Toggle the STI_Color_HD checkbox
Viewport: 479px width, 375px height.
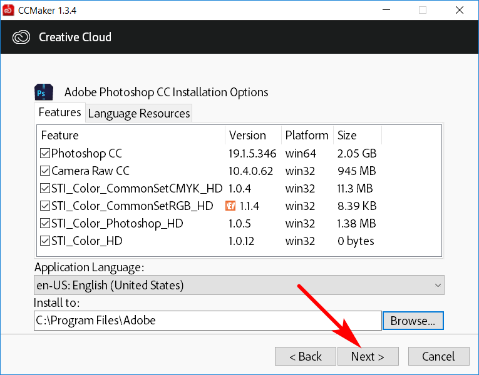[x=45, y=241]
